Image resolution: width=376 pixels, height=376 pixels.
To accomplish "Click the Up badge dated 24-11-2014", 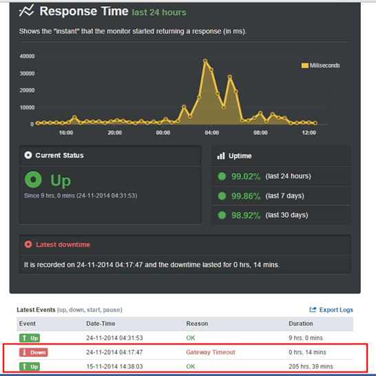I will click(30, 338).
